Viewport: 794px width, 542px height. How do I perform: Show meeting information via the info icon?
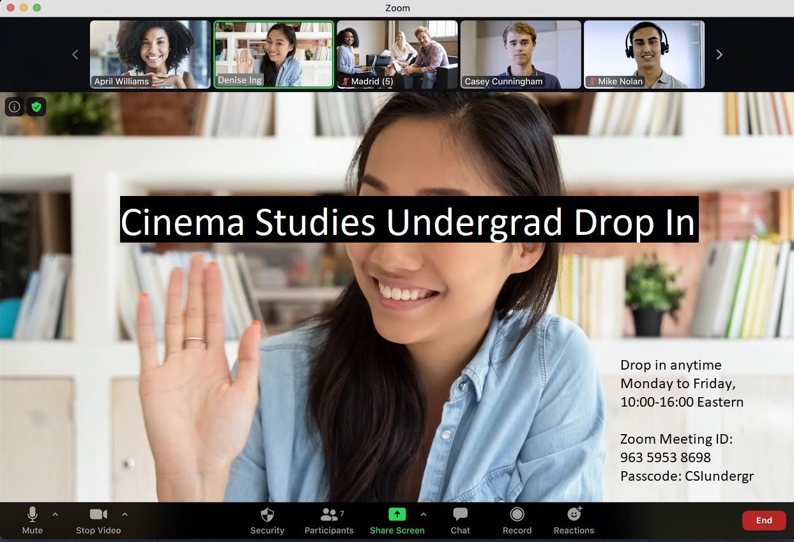tap(14, 107)
